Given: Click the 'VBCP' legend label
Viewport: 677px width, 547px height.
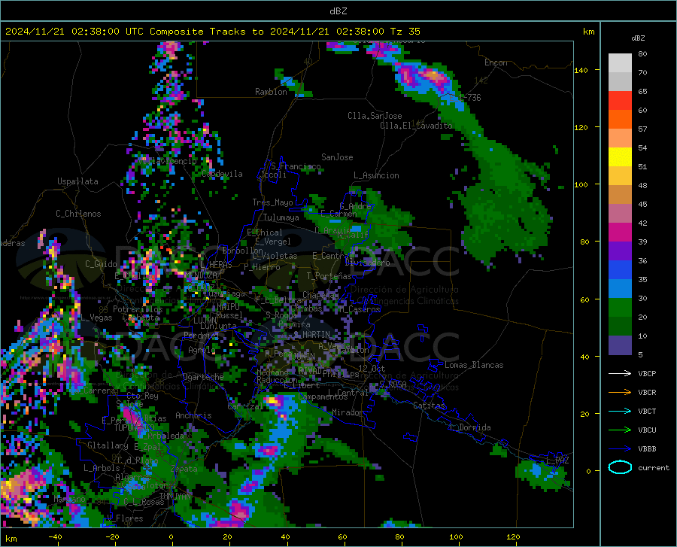Looking at the screenshot, I should [647, 373].
